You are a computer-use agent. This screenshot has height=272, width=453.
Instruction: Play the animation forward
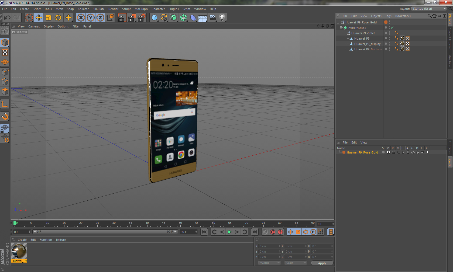229,232
